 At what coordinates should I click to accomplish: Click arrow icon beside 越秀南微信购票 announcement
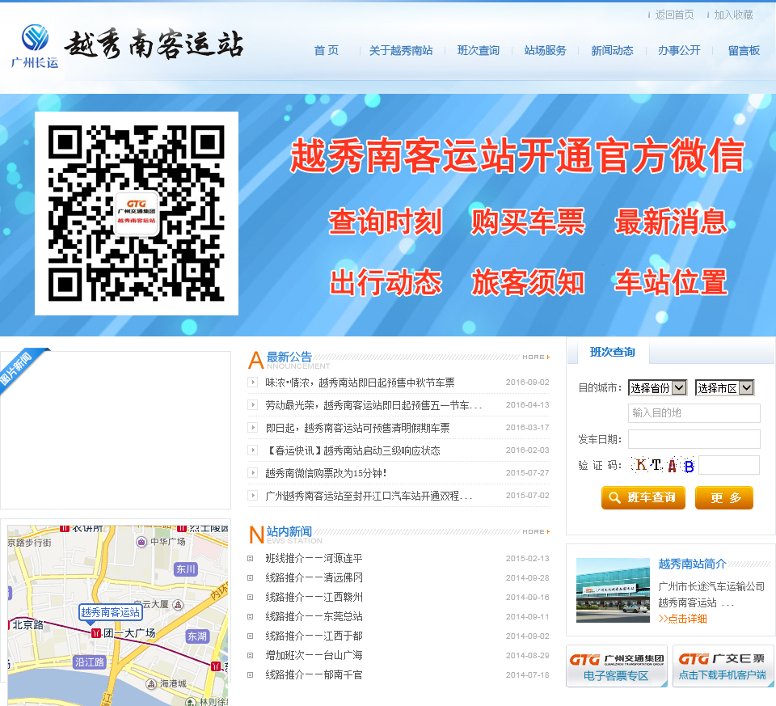pyautogui.click(x=253, y=473)
